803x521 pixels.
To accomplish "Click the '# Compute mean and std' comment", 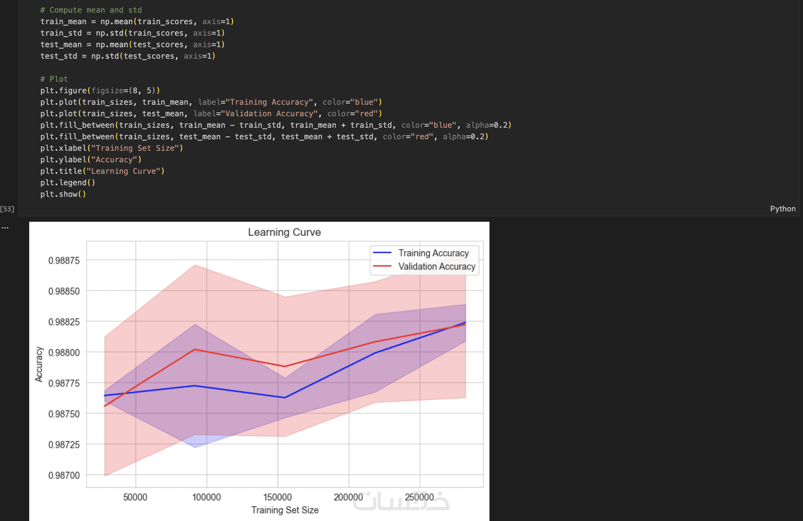I will [91, 10].
